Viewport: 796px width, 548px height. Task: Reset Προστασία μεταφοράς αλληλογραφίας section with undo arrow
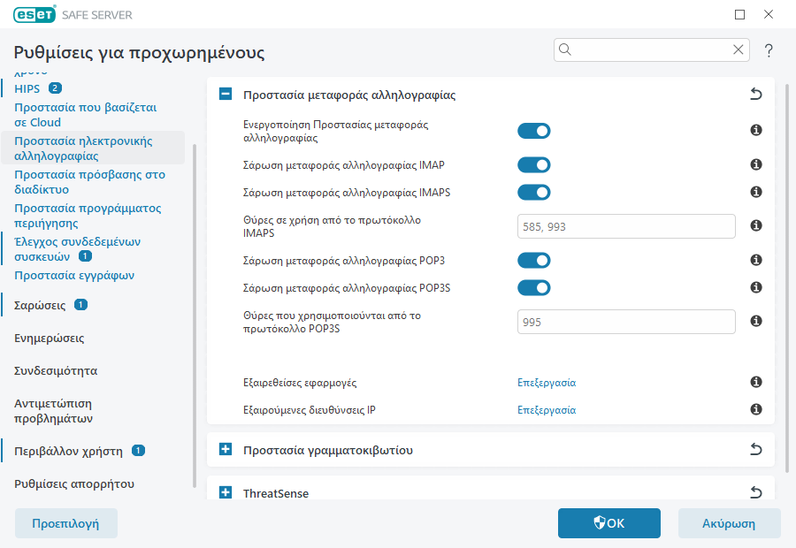point(756,95)
